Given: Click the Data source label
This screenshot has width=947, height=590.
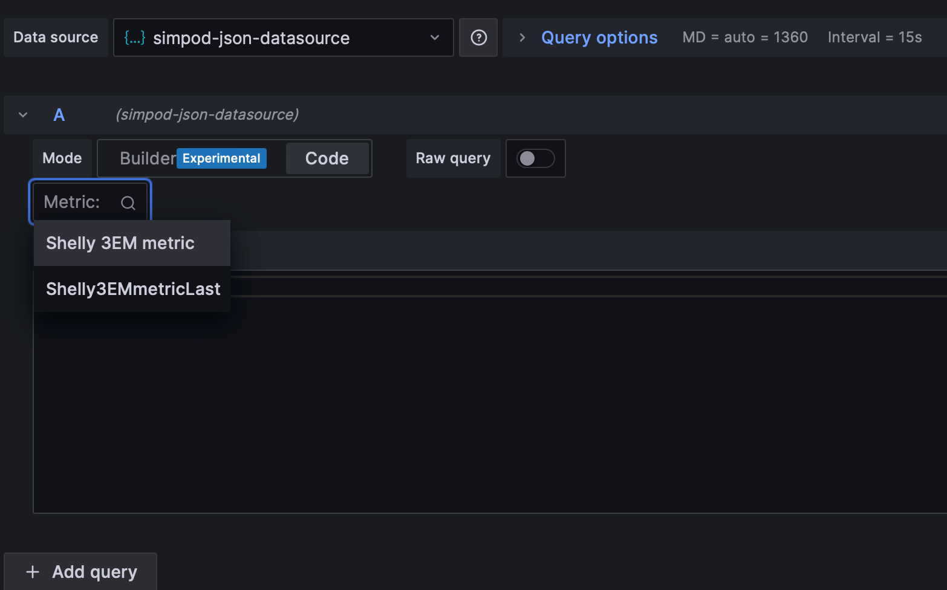Looking at the screenshot, I should coord(56,37).
